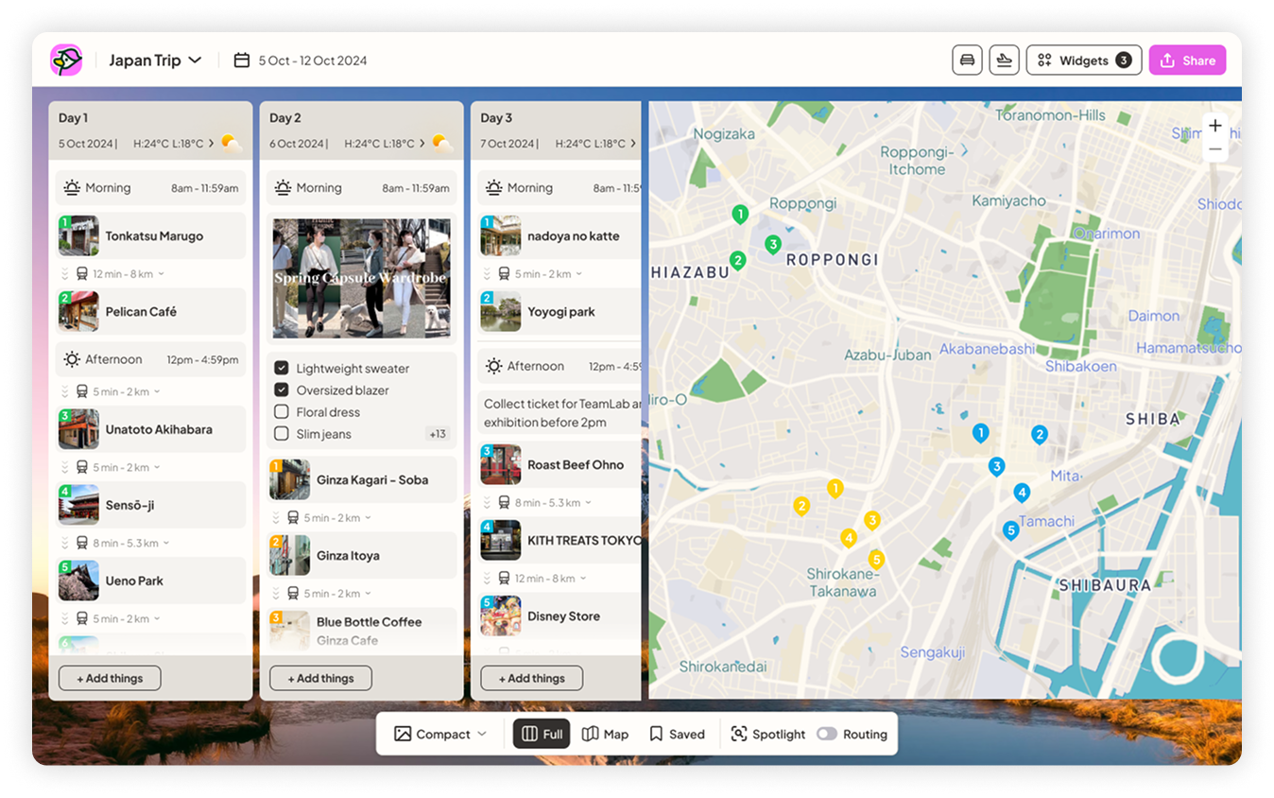This screenshot has width=1274, height=798.
Task: Zoom out on the map
Action: coord(1214,149)
